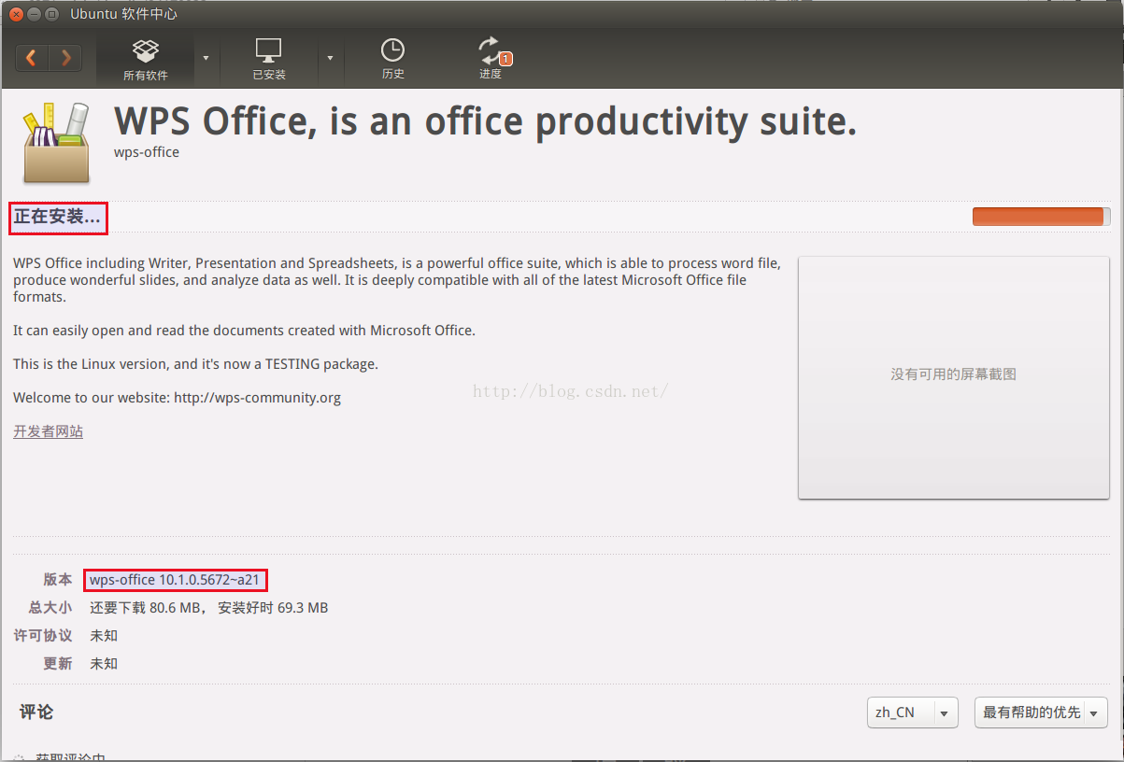Open the zh_CN language dropdown
1124x762 pixels.
pyautogui.click(x=912, y=713)
